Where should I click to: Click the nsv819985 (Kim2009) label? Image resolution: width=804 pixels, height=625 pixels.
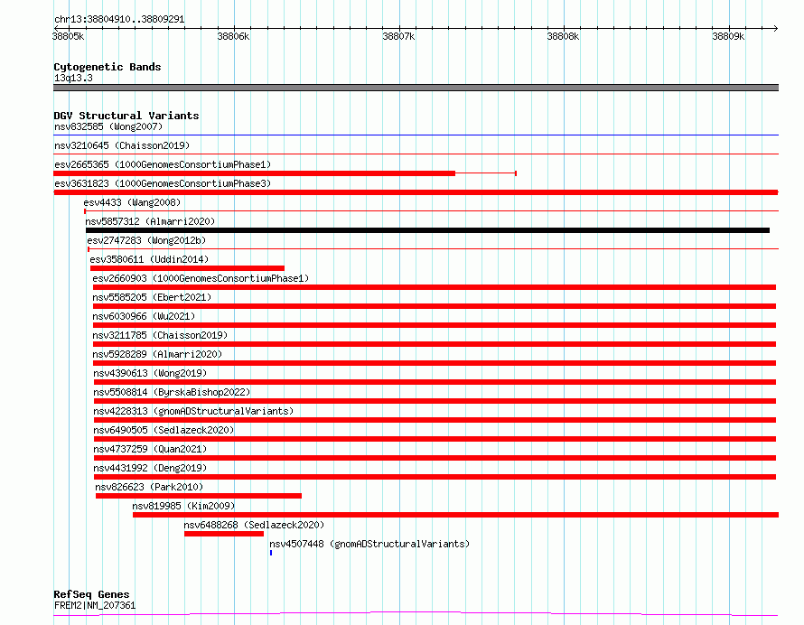183,506
